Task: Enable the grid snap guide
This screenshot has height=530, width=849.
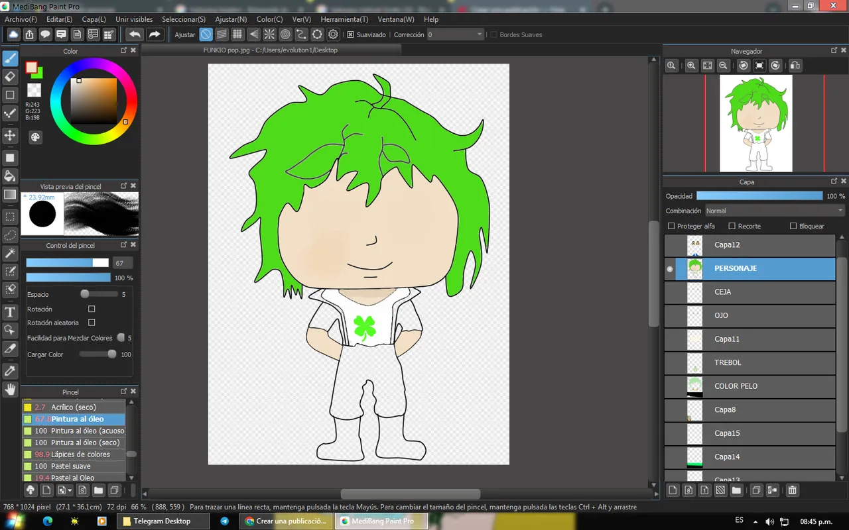Action: pyautogui.click(x=237, y=34)
